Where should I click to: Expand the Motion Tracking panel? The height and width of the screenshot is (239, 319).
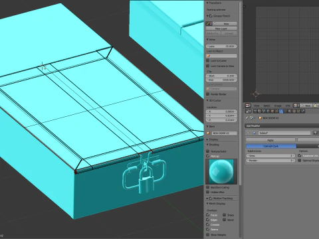tap(207, 199)
